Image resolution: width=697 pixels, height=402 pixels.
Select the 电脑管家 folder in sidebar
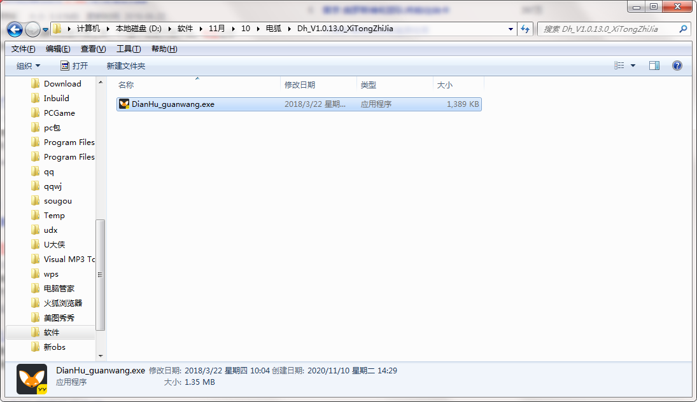click(x=59, y=289)
